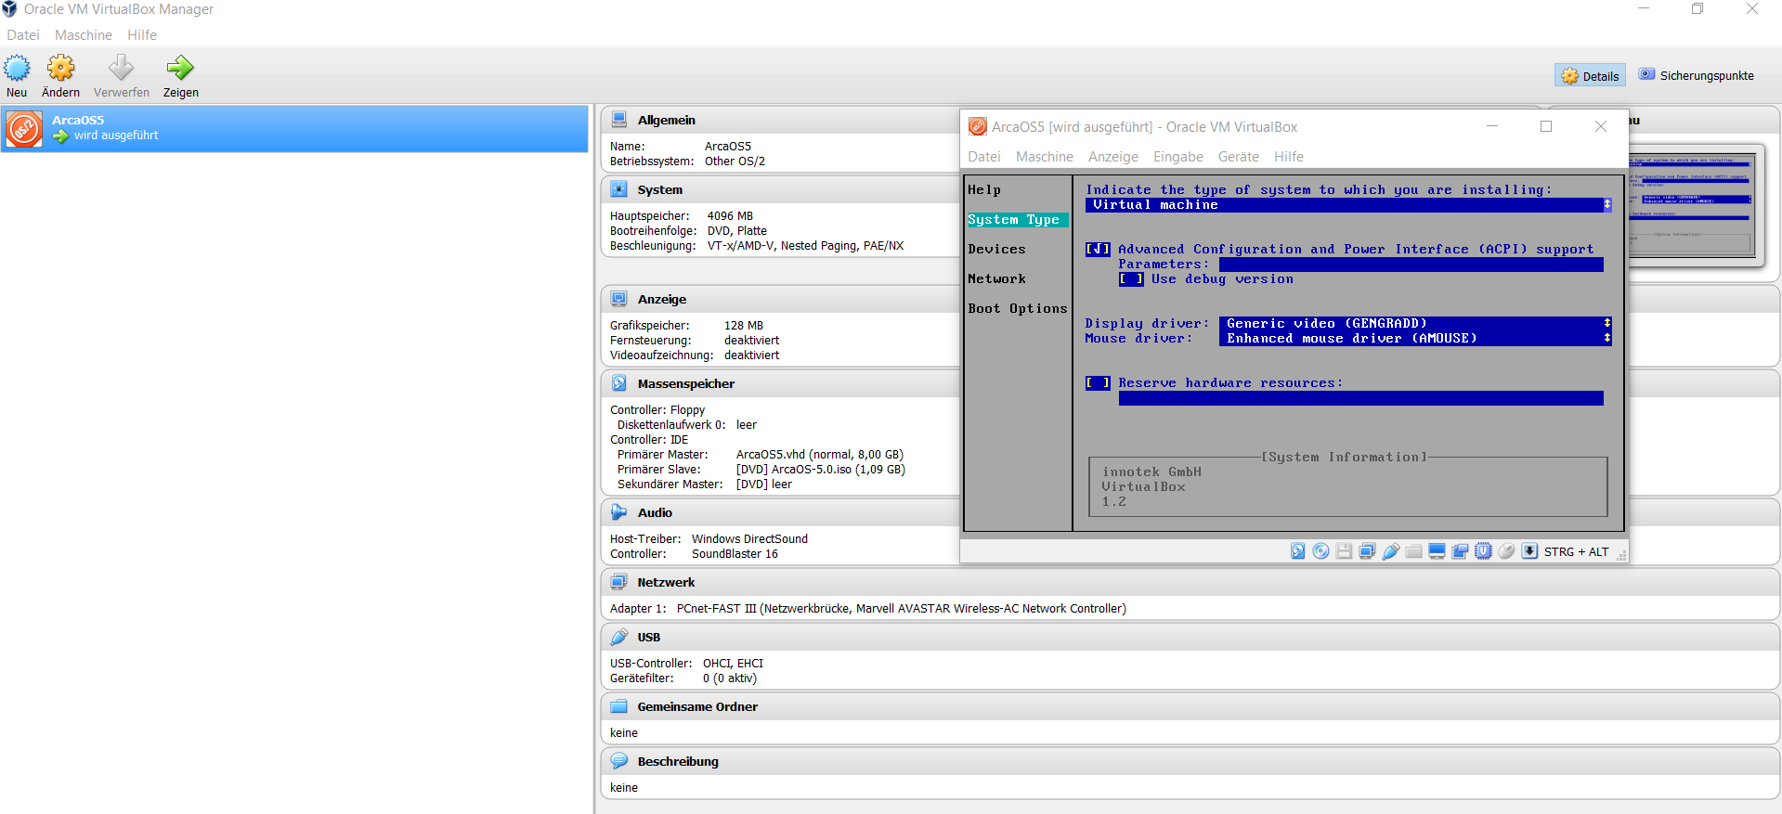Screen dimensions: 1782x814
Task: Click the System section chip icon
Action: coord(618,189)
